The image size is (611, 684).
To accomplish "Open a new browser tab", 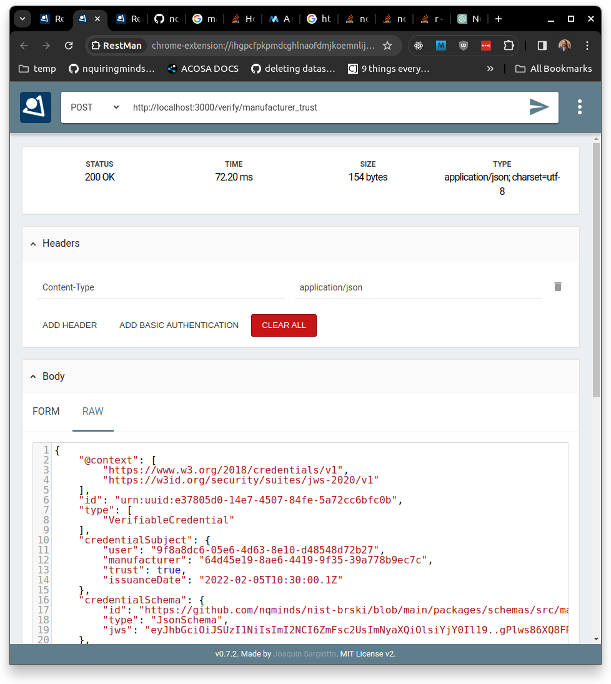I will pyautogui.click(x=499, y=19).
